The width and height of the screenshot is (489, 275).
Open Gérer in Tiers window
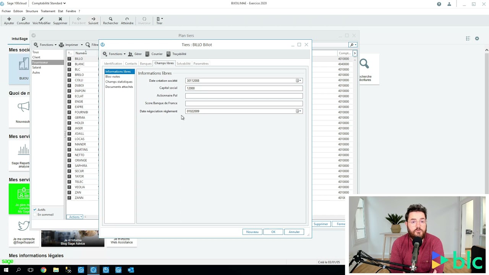135,54
